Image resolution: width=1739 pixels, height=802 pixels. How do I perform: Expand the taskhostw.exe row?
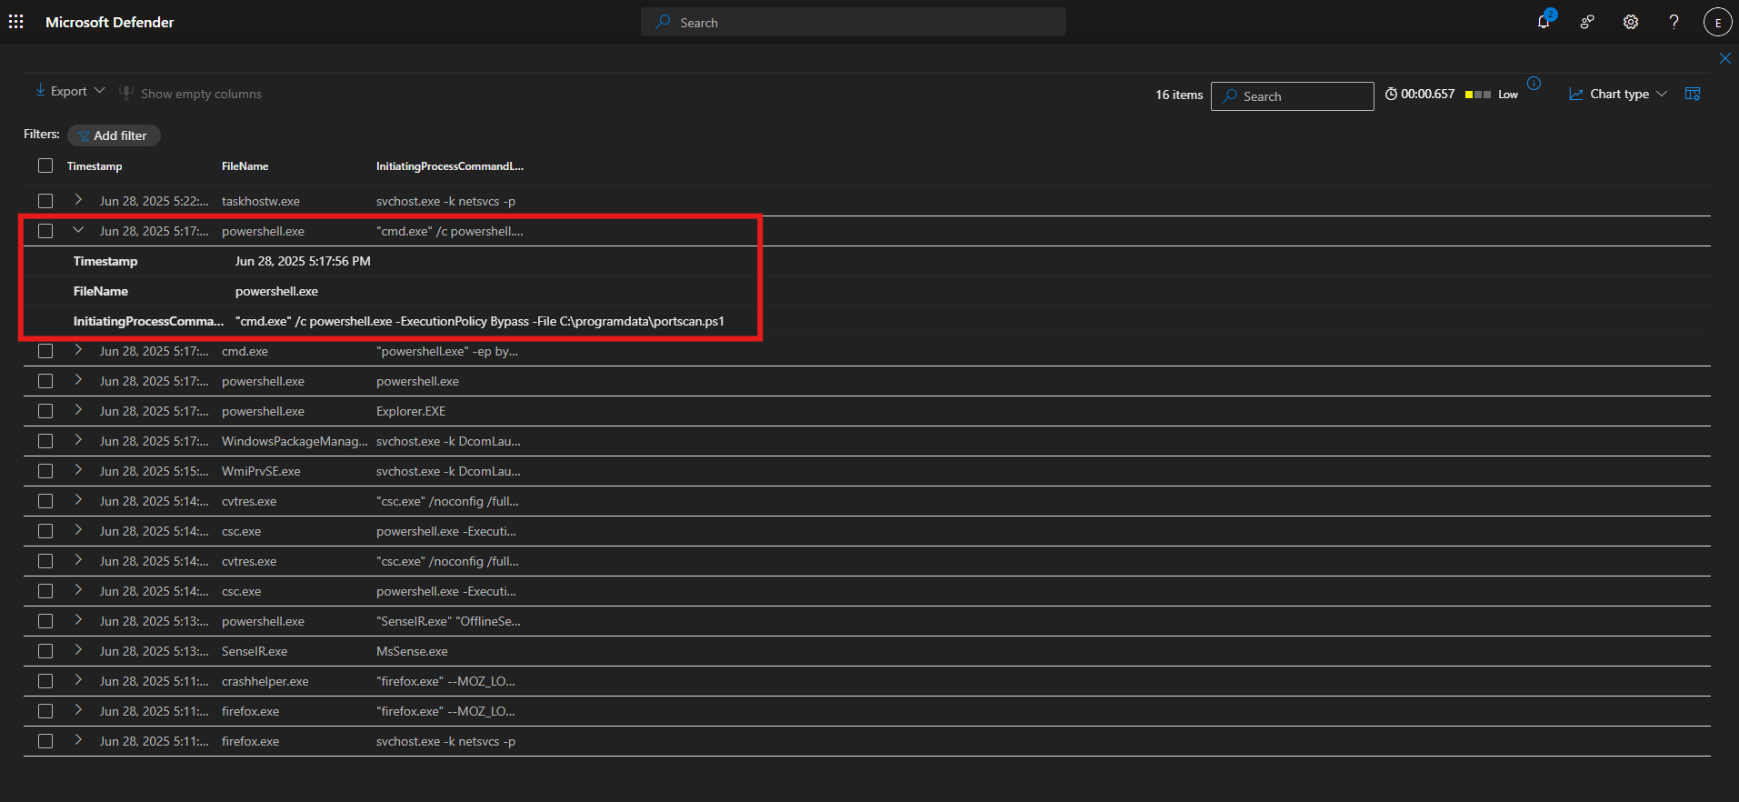[78, 200]
